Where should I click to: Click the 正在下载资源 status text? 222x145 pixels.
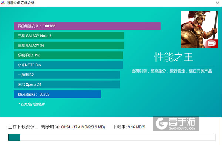(x=23, y=127)
